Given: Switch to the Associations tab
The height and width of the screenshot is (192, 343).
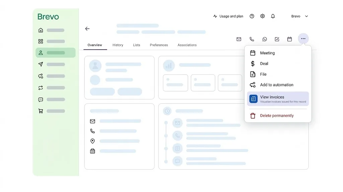Looking at the screenshot, I should click(x=187, y=45).
